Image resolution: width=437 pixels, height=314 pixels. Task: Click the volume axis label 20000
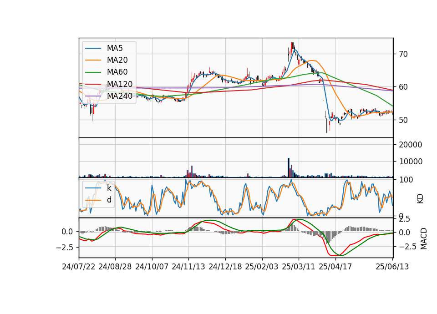click(411, 145)
